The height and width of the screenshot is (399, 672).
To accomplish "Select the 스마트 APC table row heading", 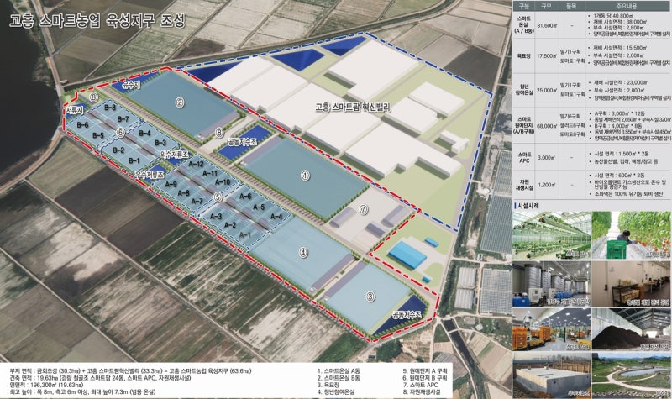I will [x=524, y=157].
